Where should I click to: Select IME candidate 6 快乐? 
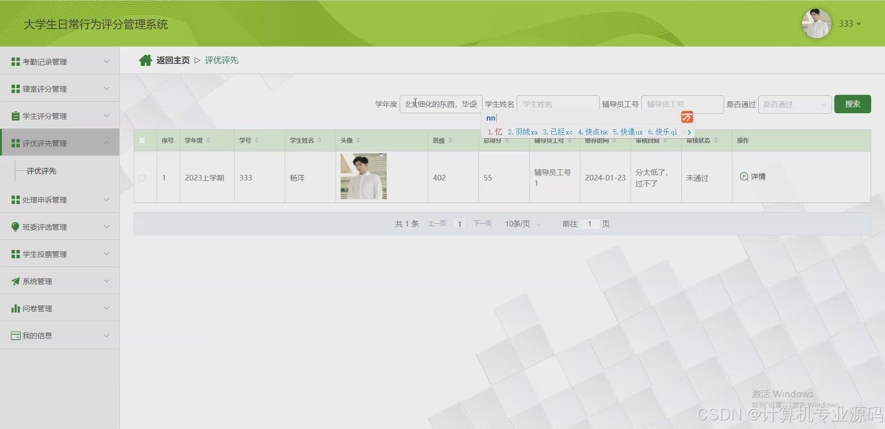662,132
